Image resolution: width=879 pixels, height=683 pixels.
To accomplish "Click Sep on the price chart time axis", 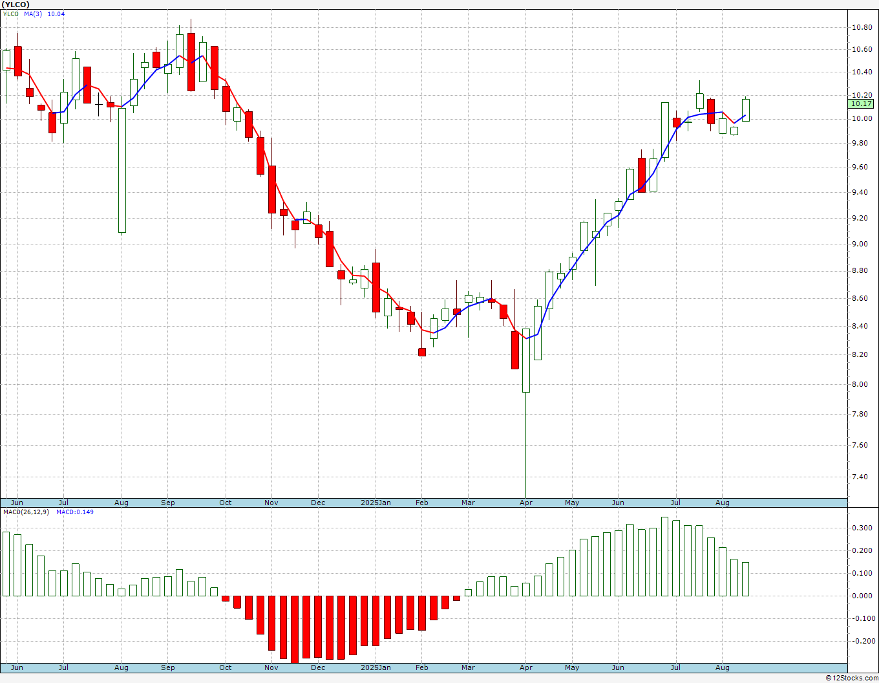I will pyautogui.click(x=168, y=503).
